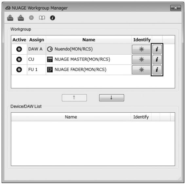
Task: Open the info button for the NUAGE MASTER row
Action: (x=157, y=59)
